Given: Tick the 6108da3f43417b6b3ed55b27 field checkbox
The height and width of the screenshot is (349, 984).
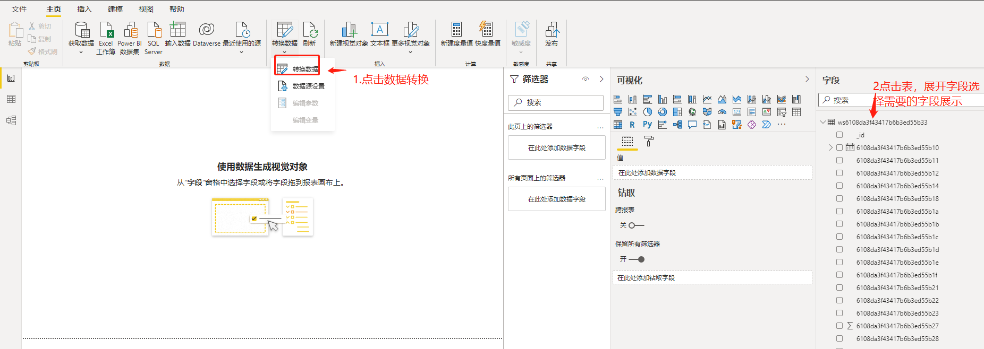Looking at the screenshot, I should (x=839, y=326).
